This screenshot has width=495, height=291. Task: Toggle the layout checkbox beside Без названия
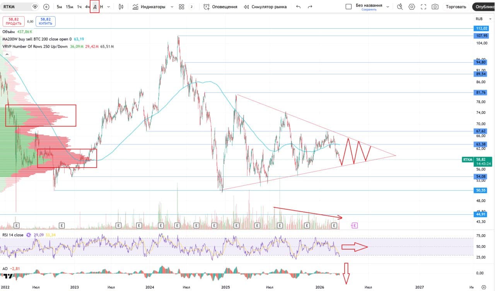coord(348,7)
